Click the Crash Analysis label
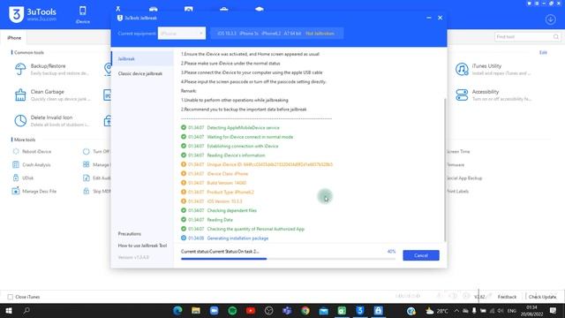Image resolution: width=565 pixels, height=318 pixels. [x=36, y=165]
